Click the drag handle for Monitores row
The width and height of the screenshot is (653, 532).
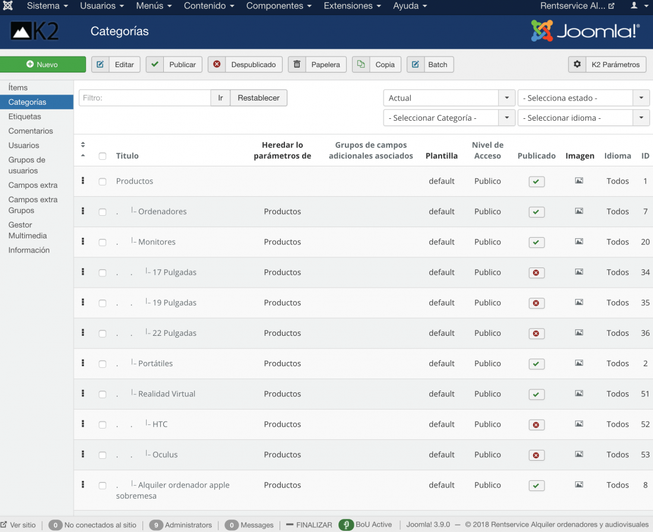coord(83,241)
